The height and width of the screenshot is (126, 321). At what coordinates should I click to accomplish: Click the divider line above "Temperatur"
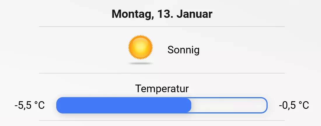[x=162, y=73]
